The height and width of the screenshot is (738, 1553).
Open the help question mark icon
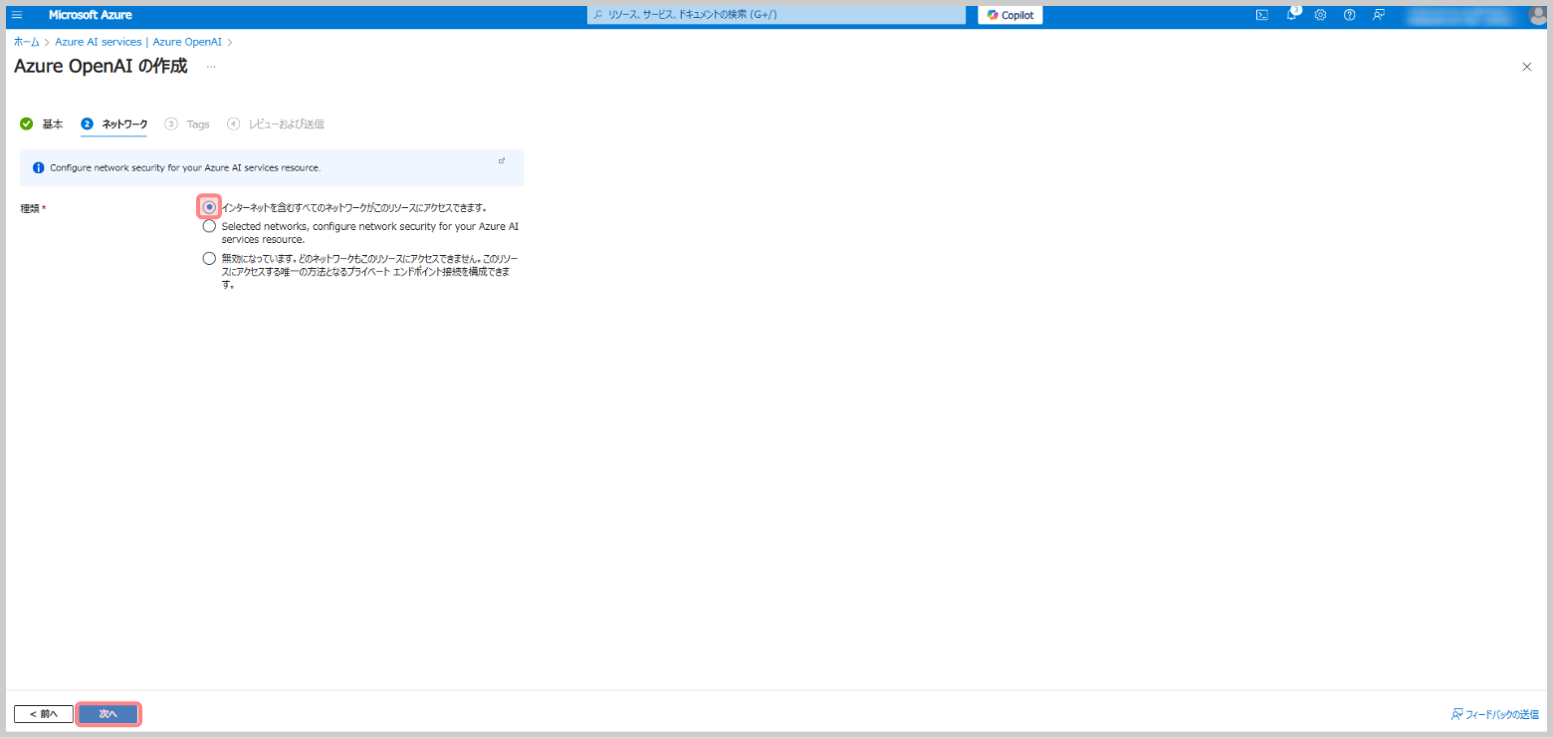(1349, 15)
